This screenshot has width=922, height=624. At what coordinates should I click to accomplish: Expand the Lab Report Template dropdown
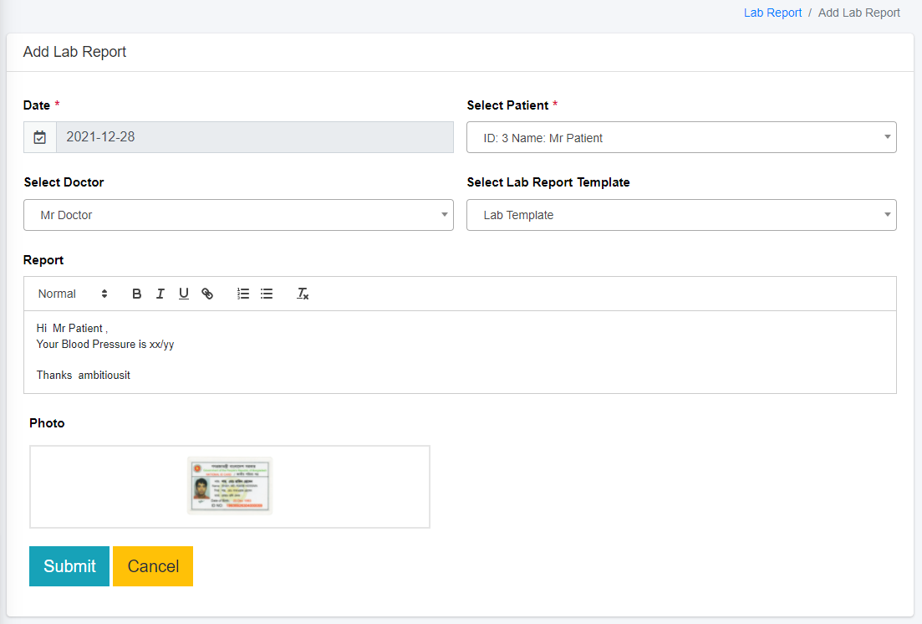click(680, 215)
